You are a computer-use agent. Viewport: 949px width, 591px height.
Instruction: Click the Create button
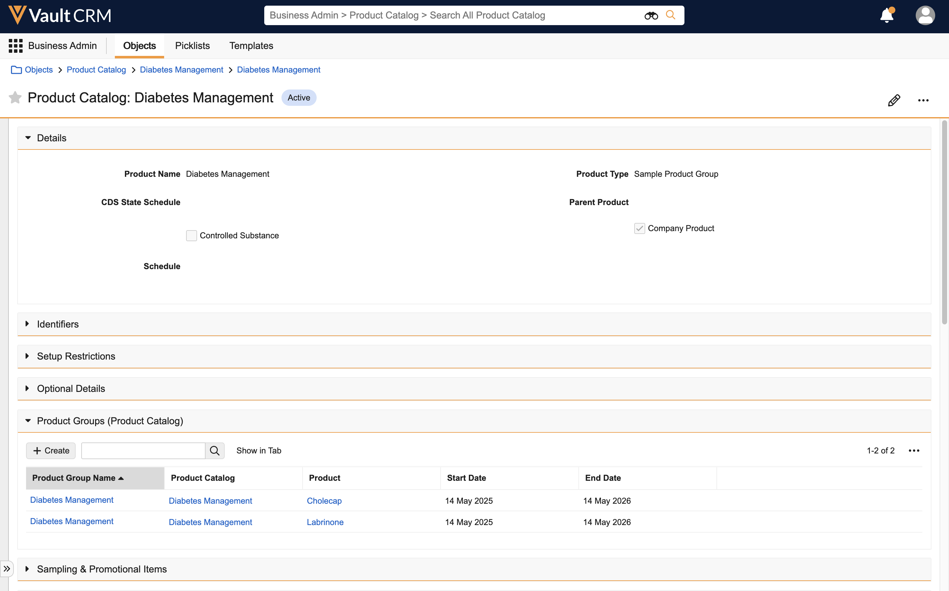point(51,451)
